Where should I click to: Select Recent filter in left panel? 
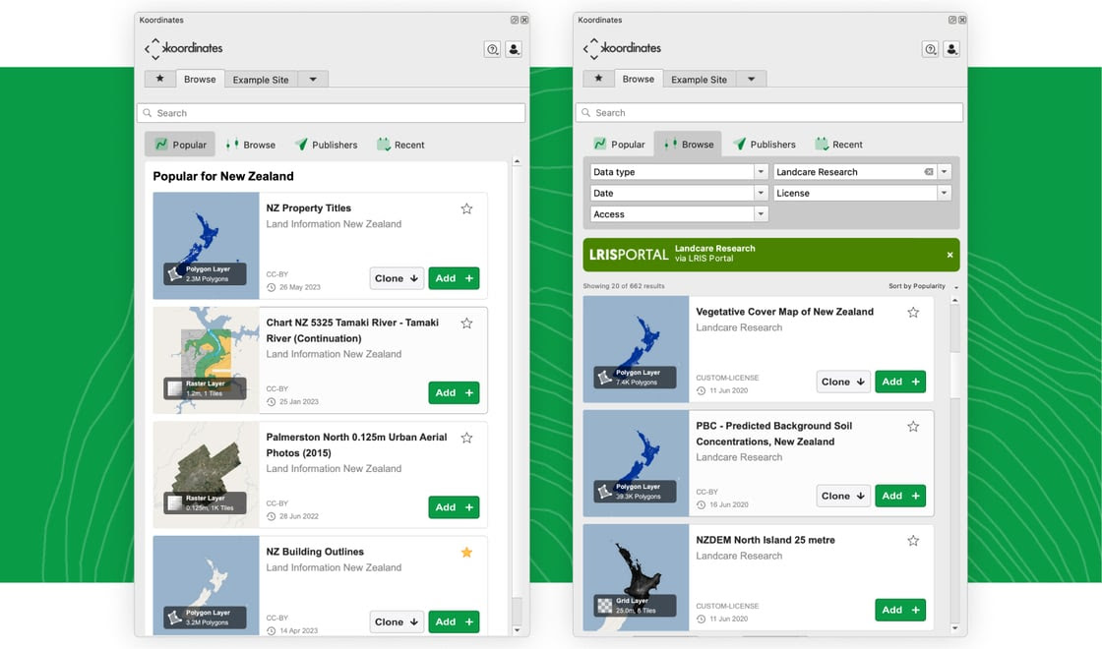point(400,145)
